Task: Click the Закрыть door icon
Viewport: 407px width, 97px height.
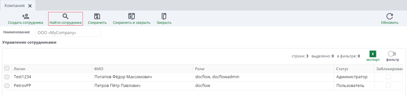Action: pyautogui.click(x=164, y=16)
